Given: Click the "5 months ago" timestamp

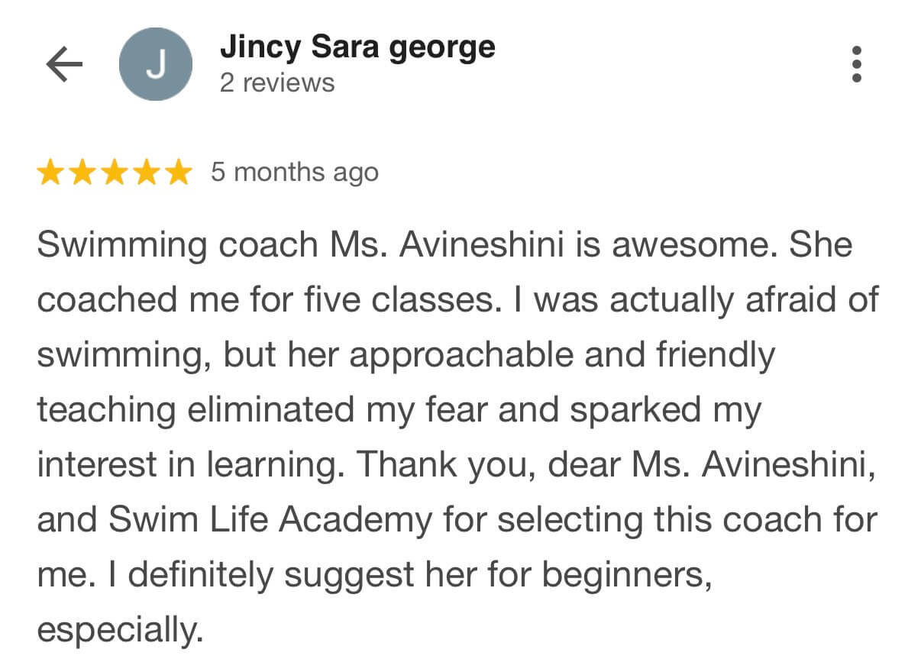Looking at the screenshot, I should [x=295, y=173].
